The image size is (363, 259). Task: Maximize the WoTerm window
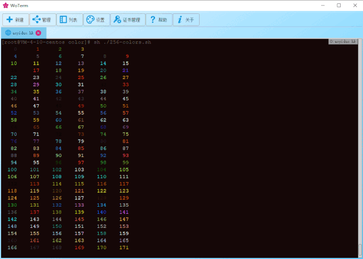point(338,5)
